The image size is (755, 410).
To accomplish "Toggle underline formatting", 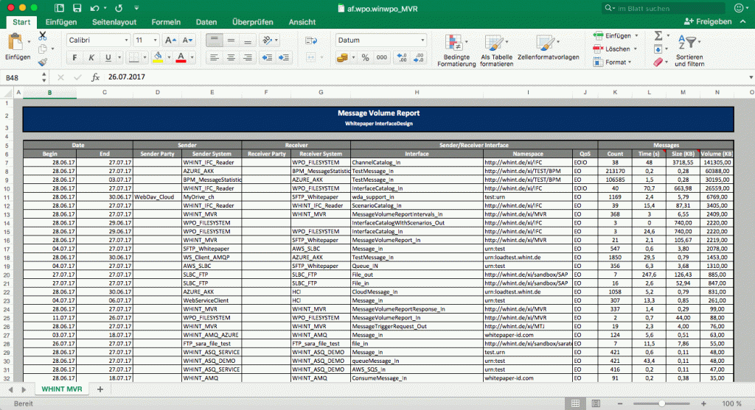I will (x=108, y=57).
